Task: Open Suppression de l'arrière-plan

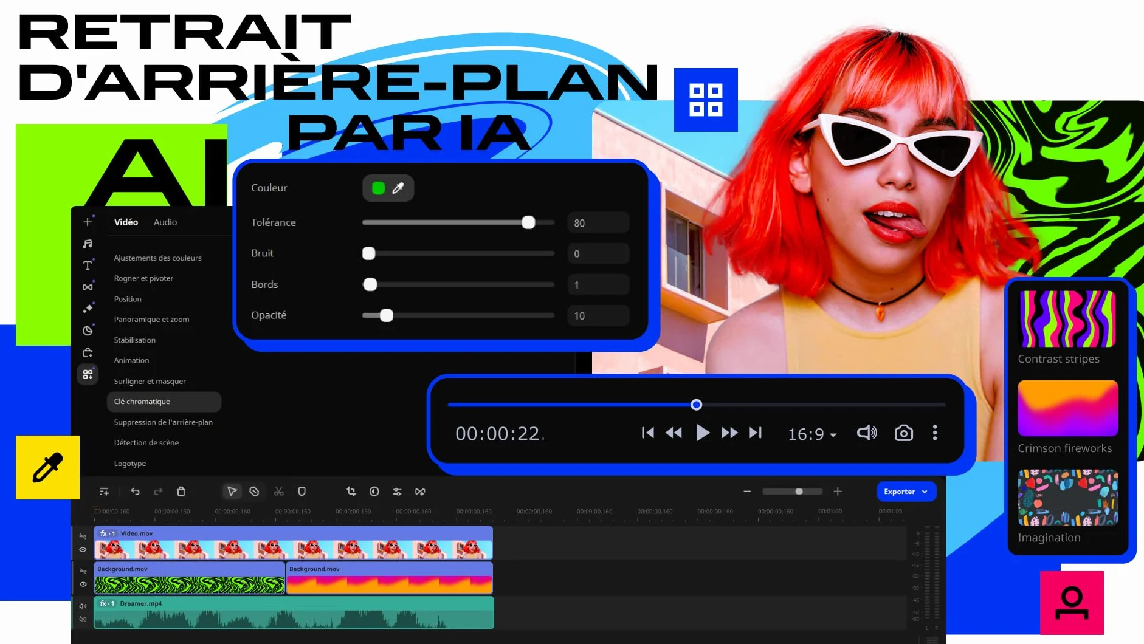Action: [x=163, y=422]
